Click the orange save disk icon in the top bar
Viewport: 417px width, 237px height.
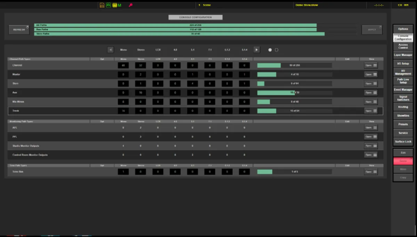[102, 5]
